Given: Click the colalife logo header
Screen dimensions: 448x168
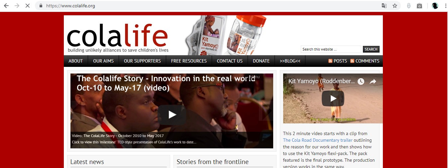Looking at the screenshot, I should point(118,37).
